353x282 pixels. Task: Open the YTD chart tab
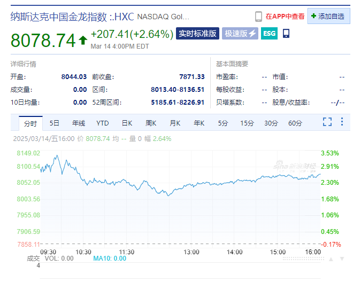102,123
